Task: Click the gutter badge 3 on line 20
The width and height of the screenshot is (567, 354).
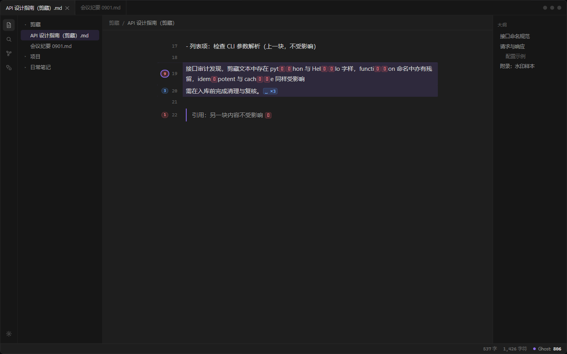Action: (x=165, y=91)
